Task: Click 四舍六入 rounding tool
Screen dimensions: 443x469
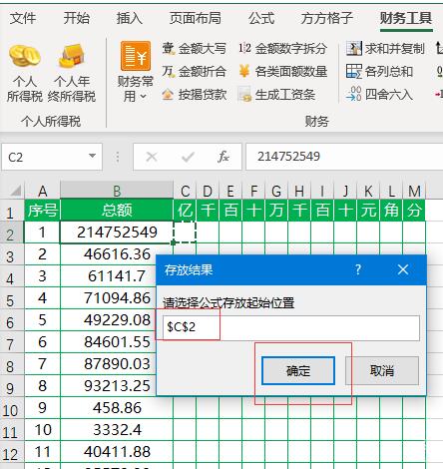Action: 379,95
